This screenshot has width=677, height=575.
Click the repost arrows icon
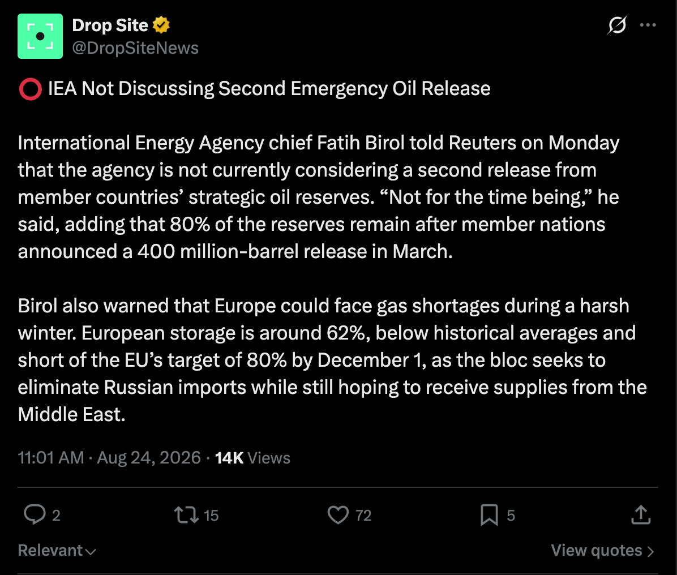pyautogui.click(x=186, y=514)
